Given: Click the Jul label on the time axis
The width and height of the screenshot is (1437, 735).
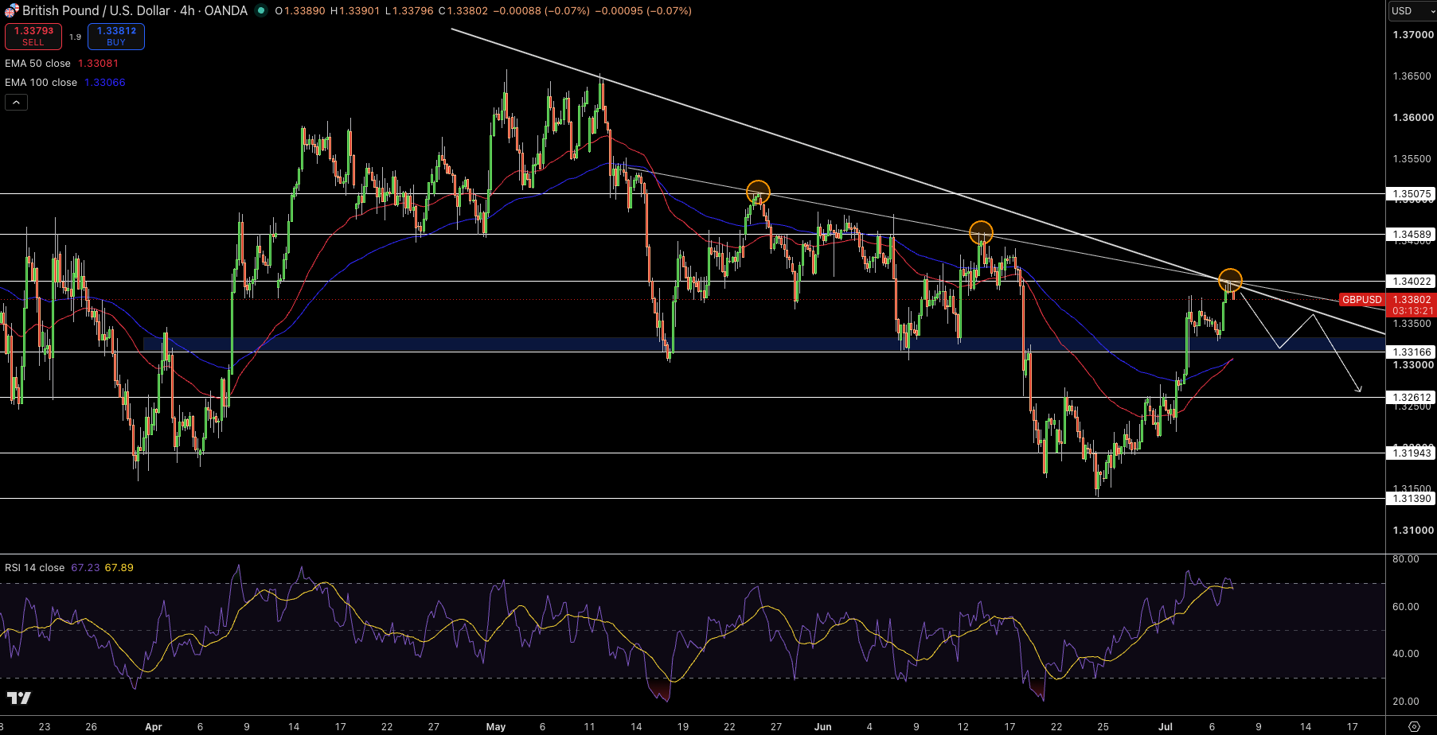Looking at the screenshot, I should (x=1166, y=727).
